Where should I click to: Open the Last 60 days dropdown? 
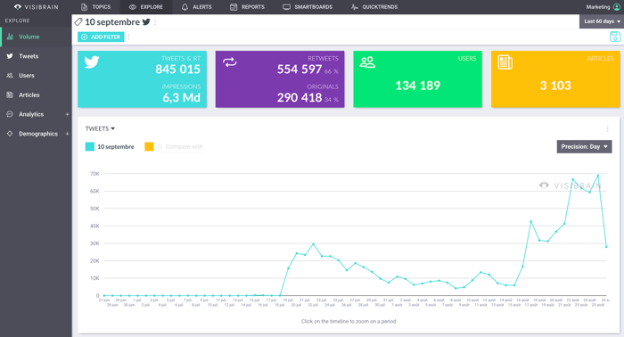[602, 21]
